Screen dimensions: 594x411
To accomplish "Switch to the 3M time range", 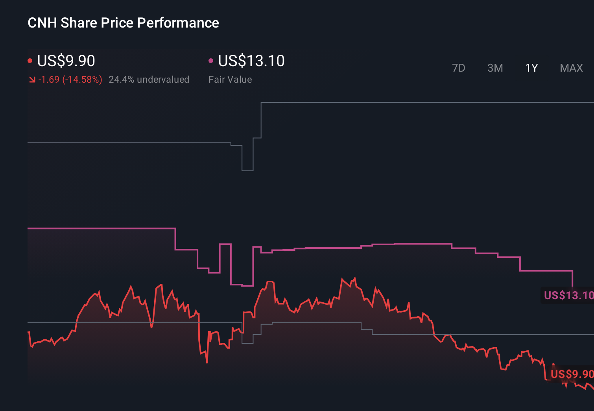I will point(495,68).
